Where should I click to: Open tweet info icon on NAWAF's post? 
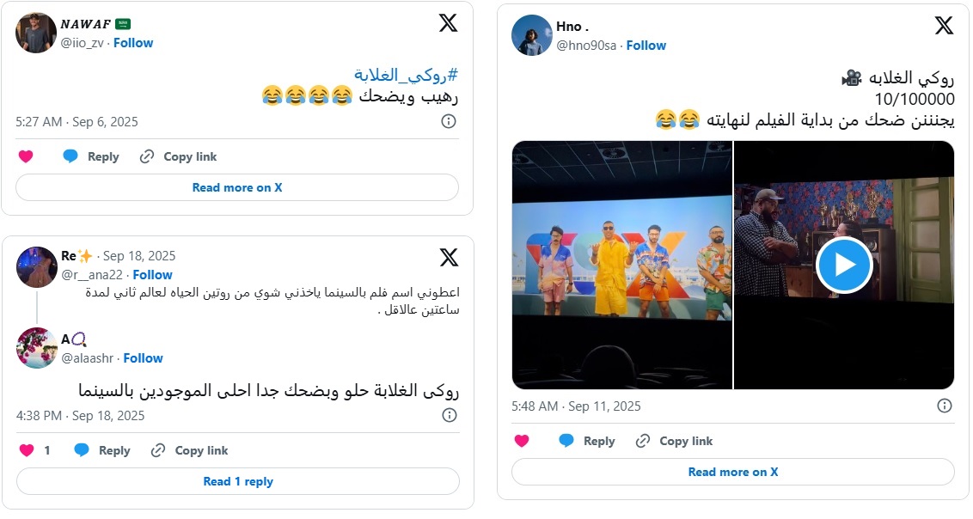pyautogui.click(x=448, y=122)
